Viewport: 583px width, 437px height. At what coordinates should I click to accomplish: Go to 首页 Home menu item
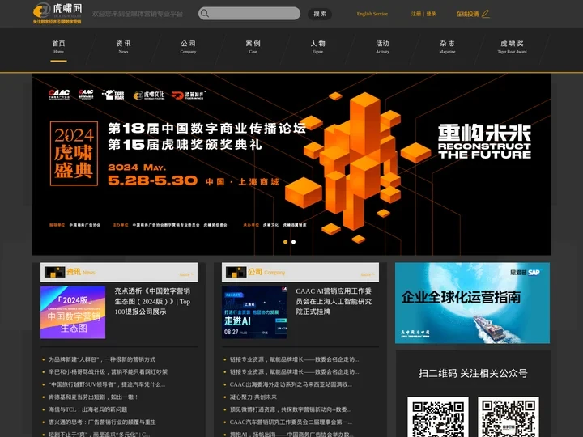tap(58, 47)
